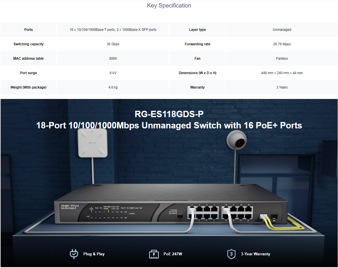338x268 pixels.
Task: Click the Port surge label
Action: pyautogui.click(x=28, y=73)
